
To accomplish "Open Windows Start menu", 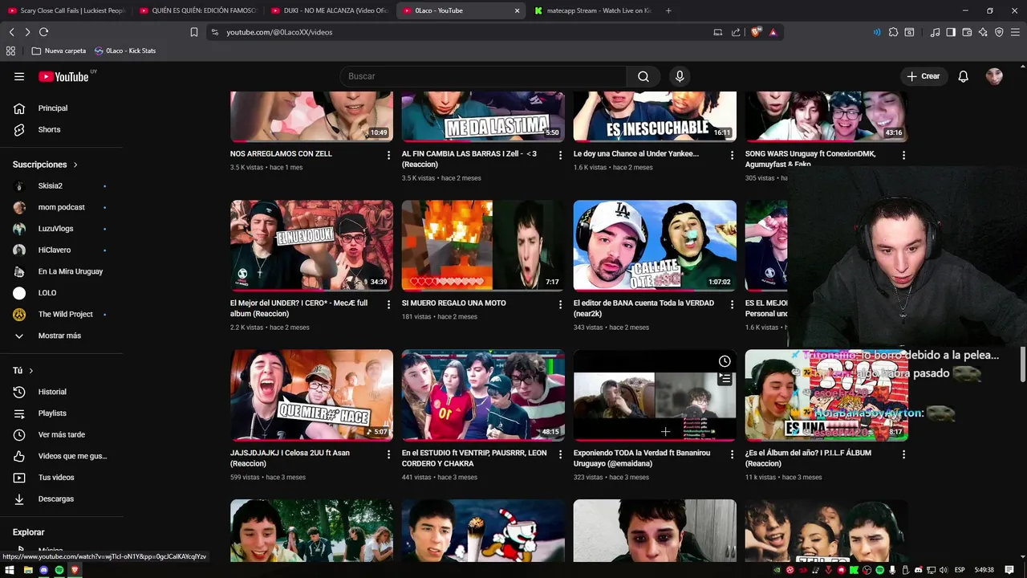I will pyautogui.click(x=11, y=570).
